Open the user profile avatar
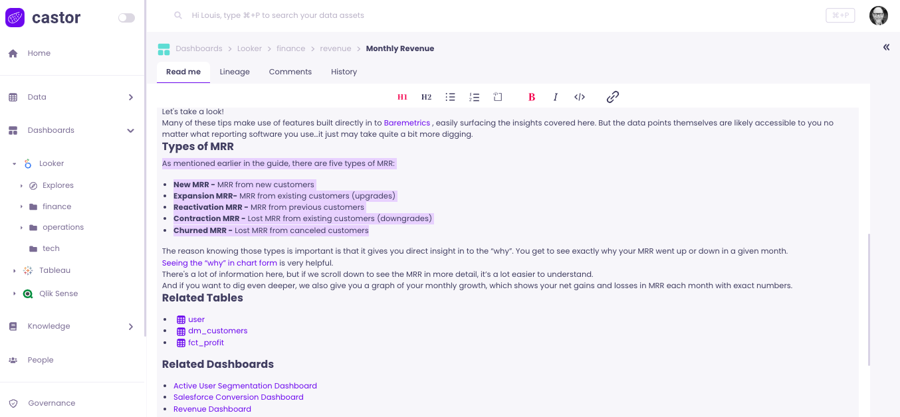Viewport: 900px width, 417px height. [879, 15]
